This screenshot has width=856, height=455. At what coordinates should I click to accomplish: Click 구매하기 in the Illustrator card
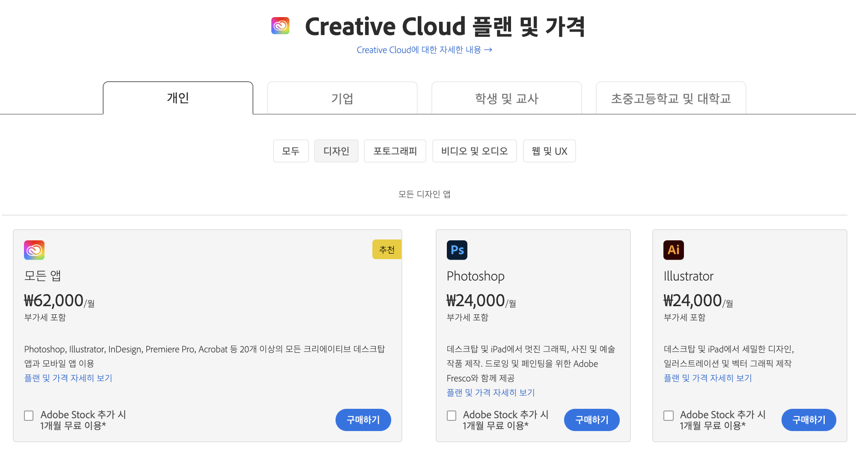tap(809, 420)
